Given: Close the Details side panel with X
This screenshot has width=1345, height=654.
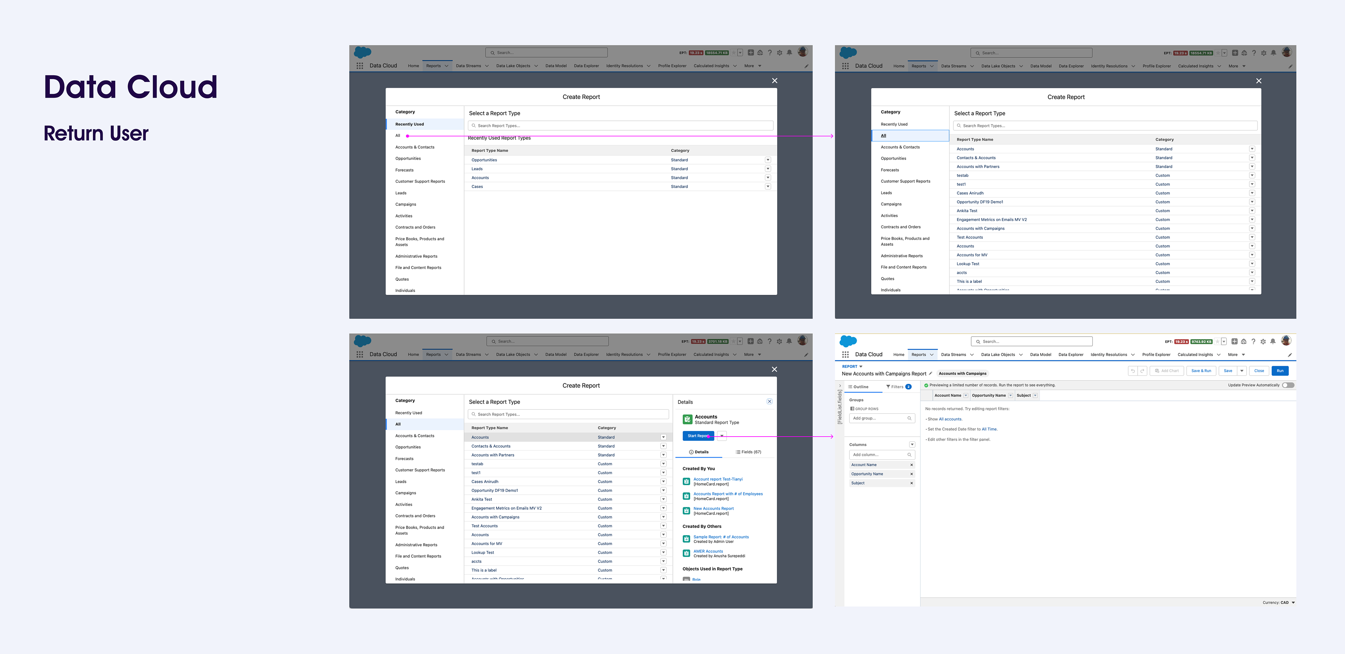Looking at the screenshot, I should [x=770, y=401].
